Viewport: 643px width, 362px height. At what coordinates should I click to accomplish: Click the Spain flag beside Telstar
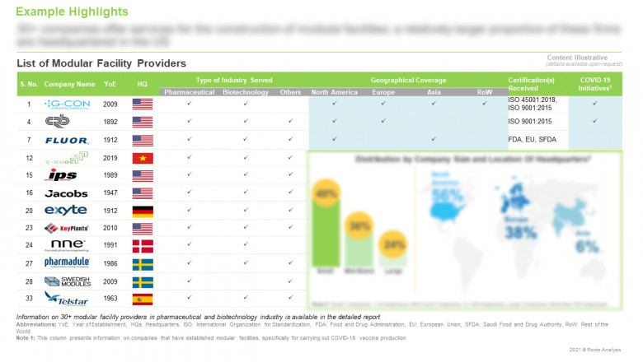143,298
